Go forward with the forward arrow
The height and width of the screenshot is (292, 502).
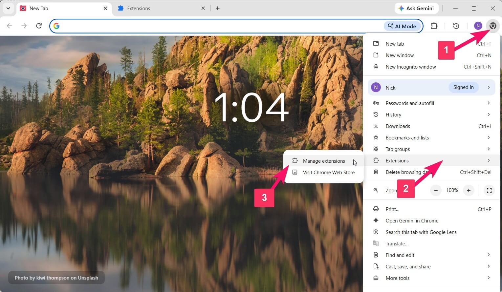pos(24,26)
